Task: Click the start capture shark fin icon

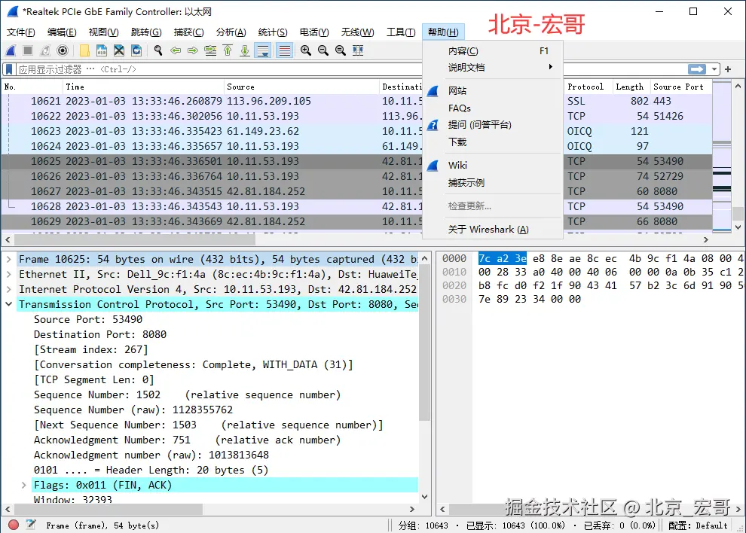Action: (x=11, y=50)
